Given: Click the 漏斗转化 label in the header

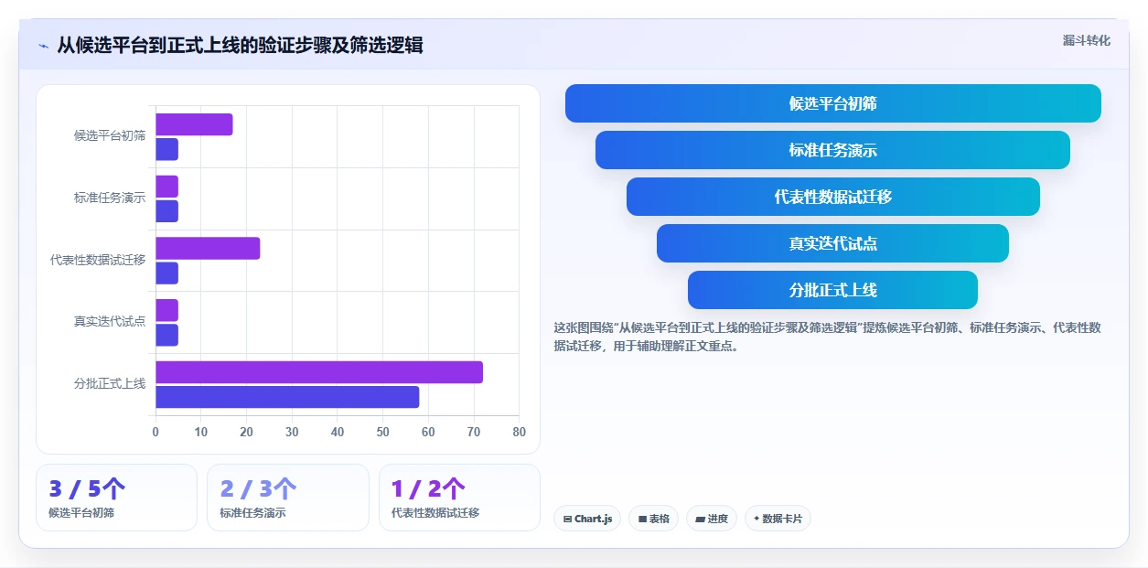Looking at the screenshot, I should pos(1087,40).
